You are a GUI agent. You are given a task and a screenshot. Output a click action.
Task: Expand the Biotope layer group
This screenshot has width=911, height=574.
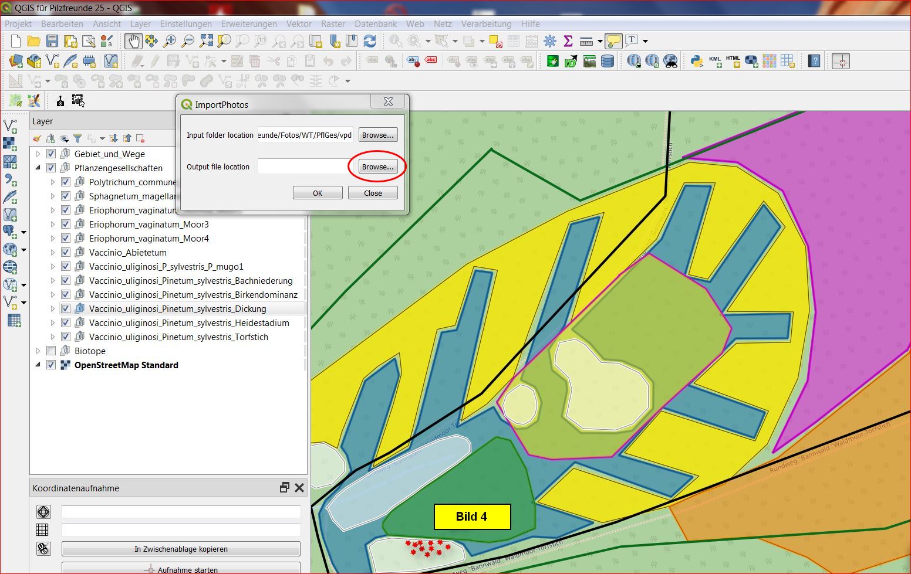[x=38, y=351]
